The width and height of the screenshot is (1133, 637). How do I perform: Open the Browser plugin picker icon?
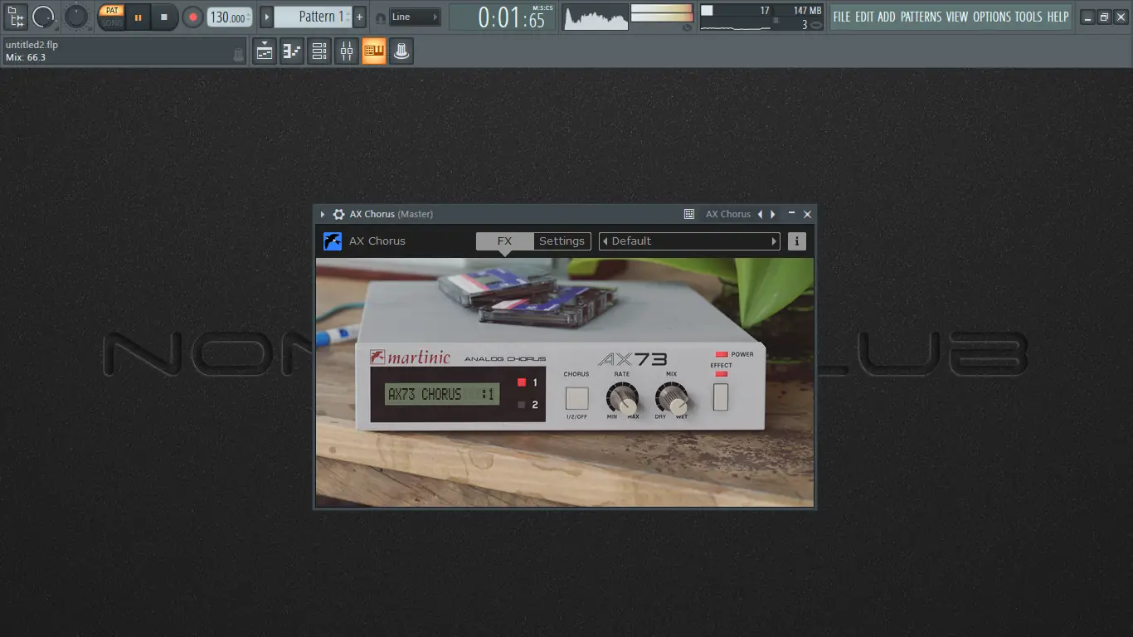tap(374, 51)
